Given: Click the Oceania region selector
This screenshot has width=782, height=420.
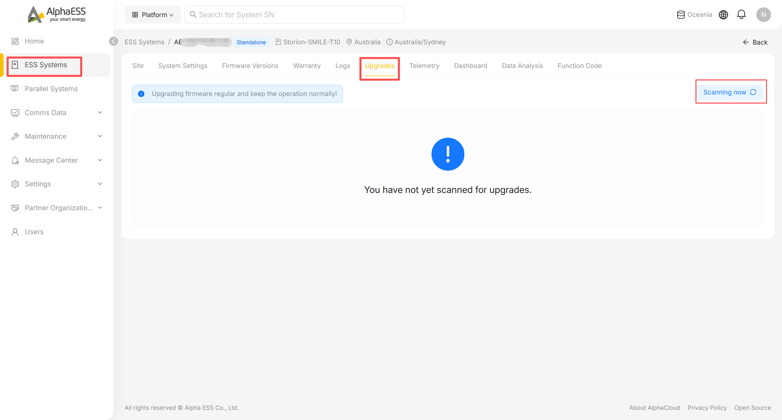Looking at the screenshot, I should (695, 15).
